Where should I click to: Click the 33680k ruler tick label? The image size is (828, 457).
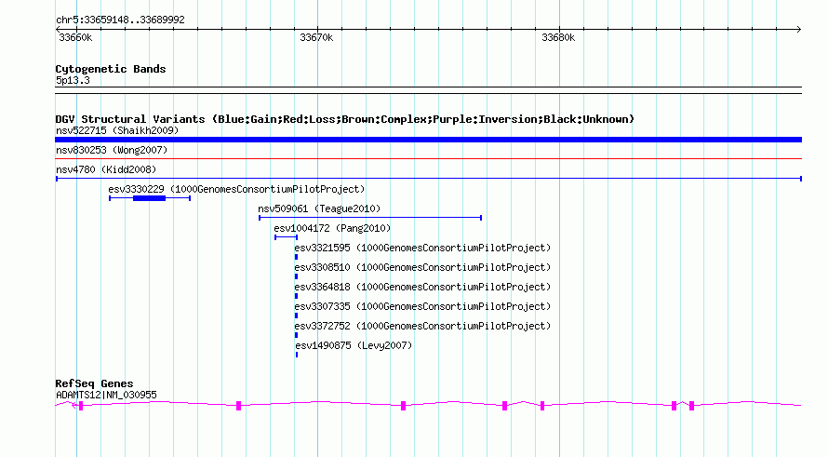click(558, 37)
